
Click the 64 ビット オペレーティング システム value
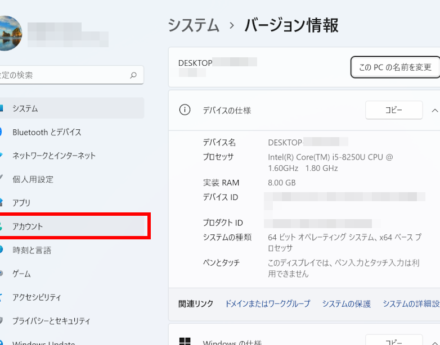point(344,242)
